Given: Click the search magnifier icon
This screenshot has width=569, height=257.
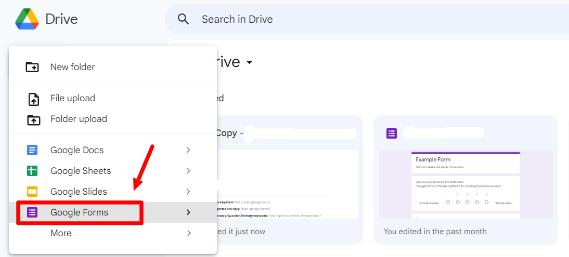Looking at the screenshot, I should [x=184, y=19].
